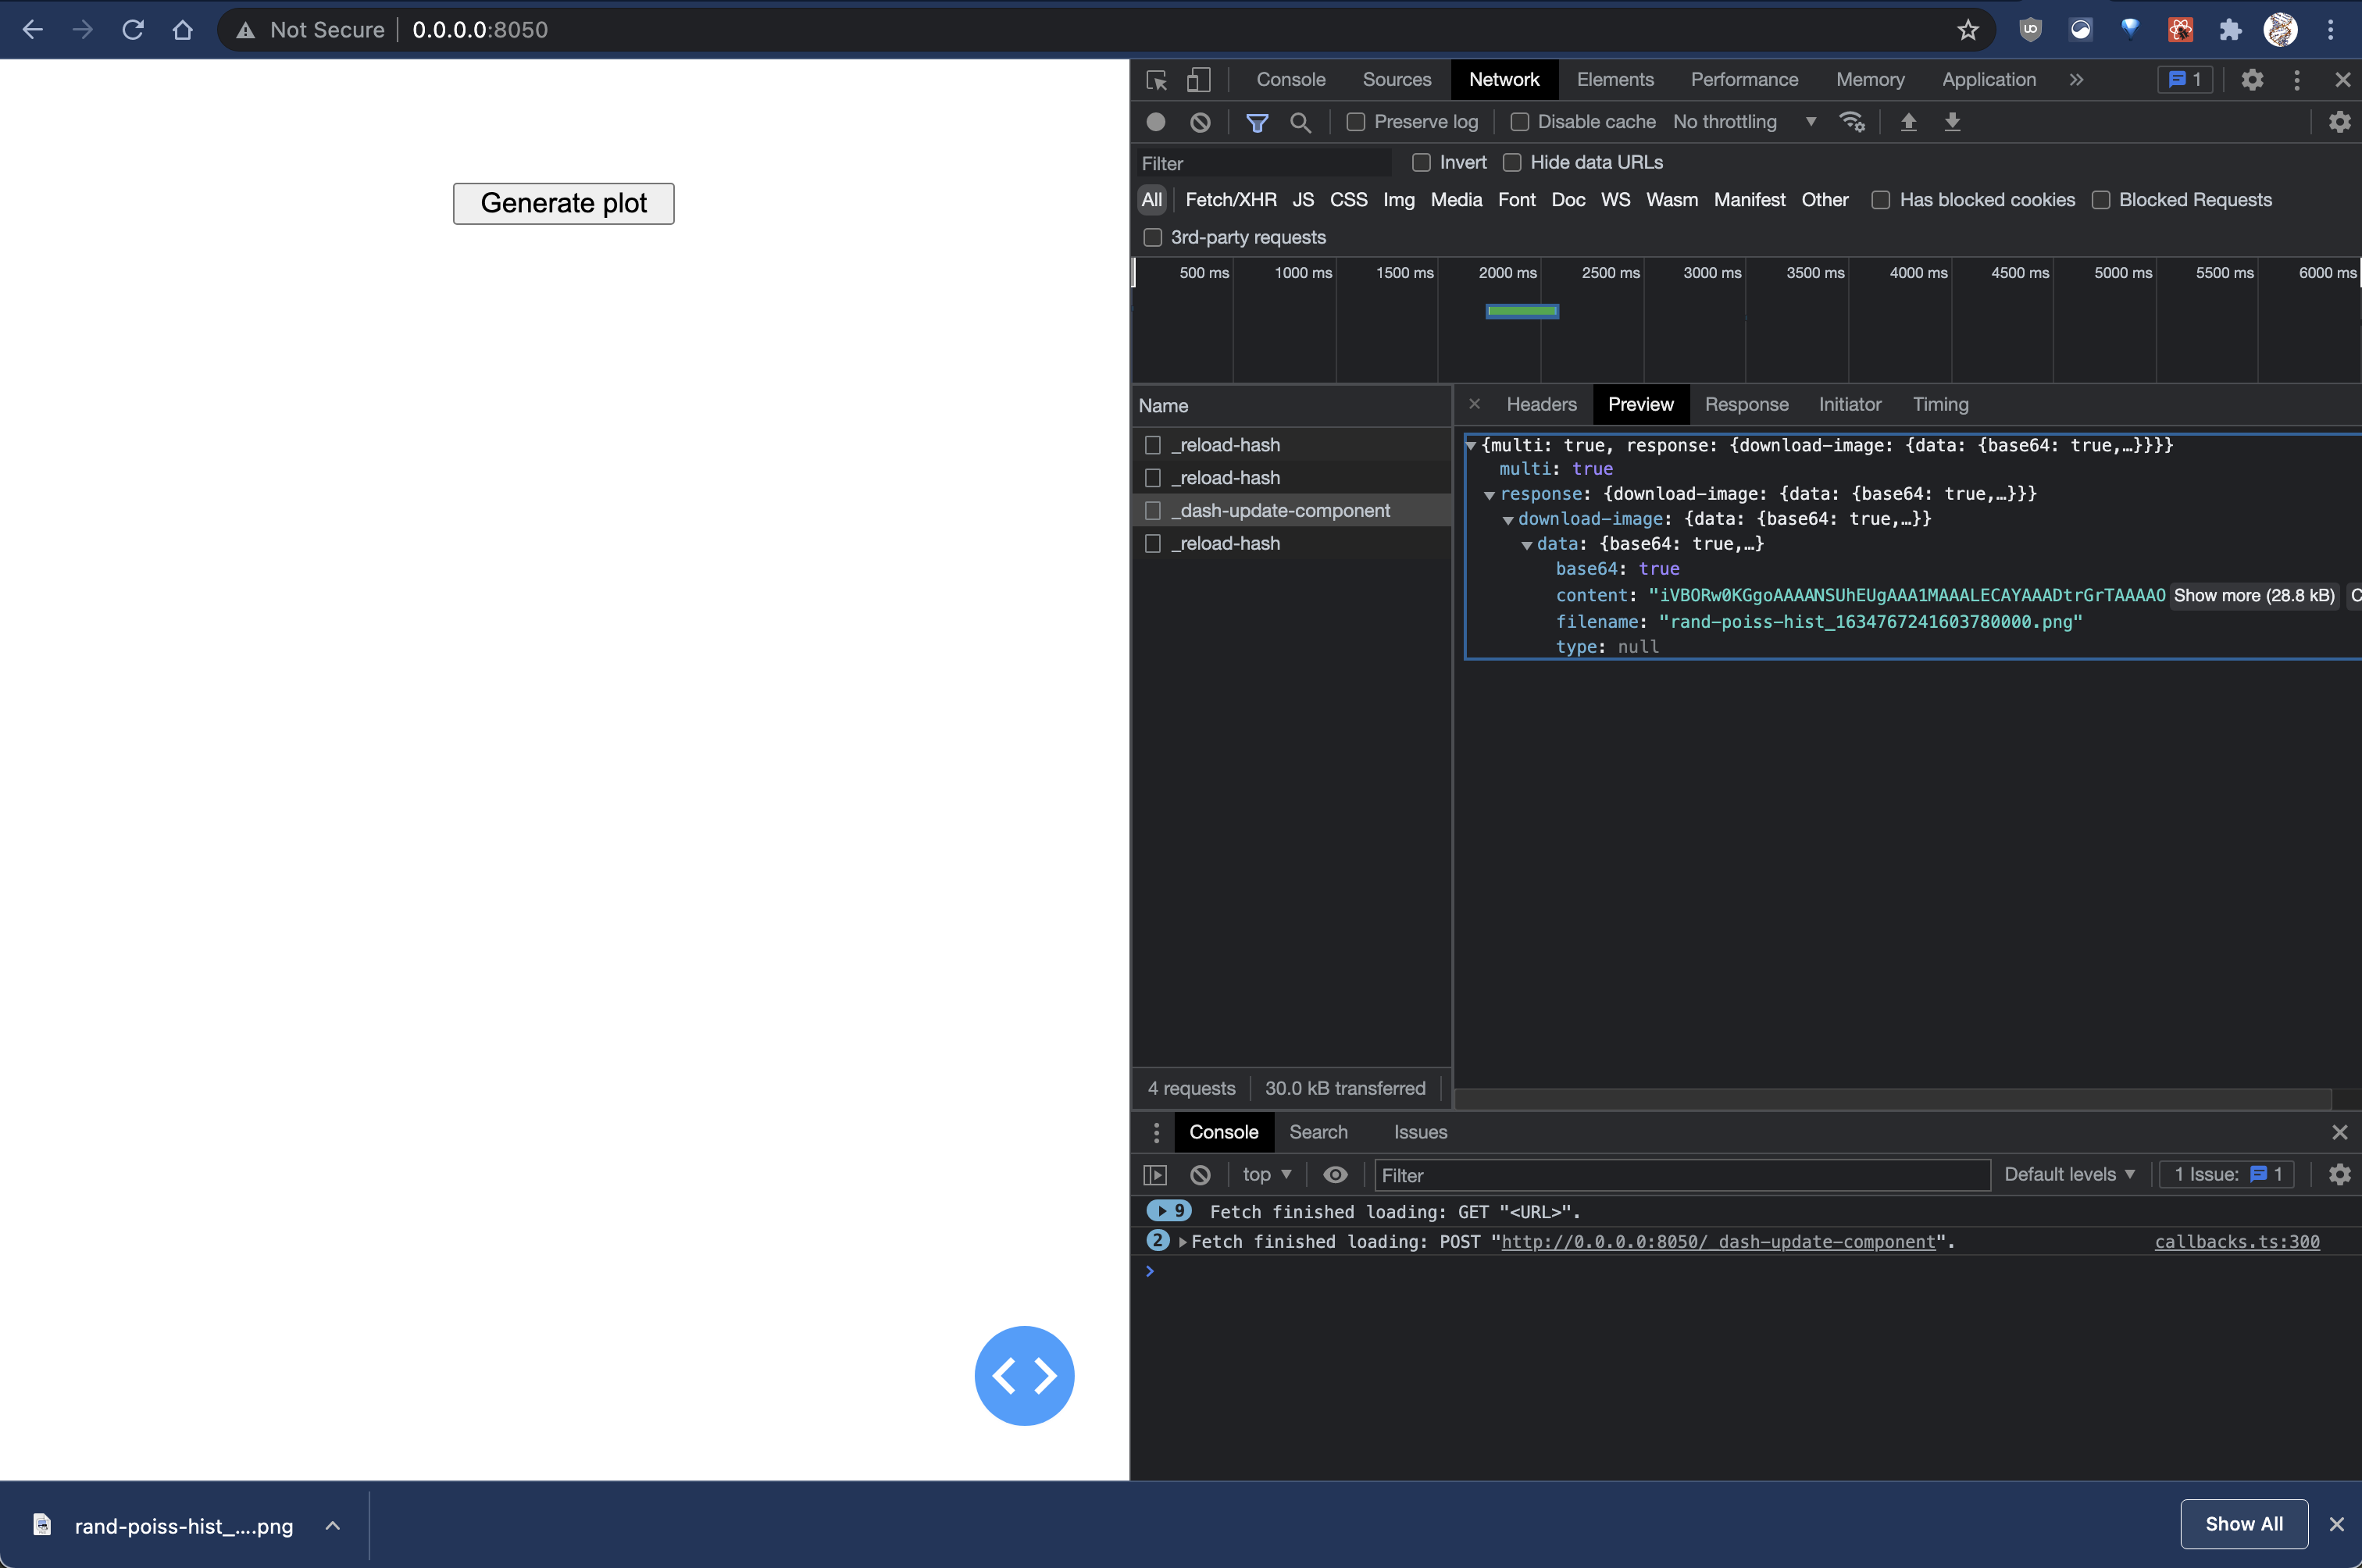
Task: Open the Default levels dropdown
Action: click(2070, 1175)
